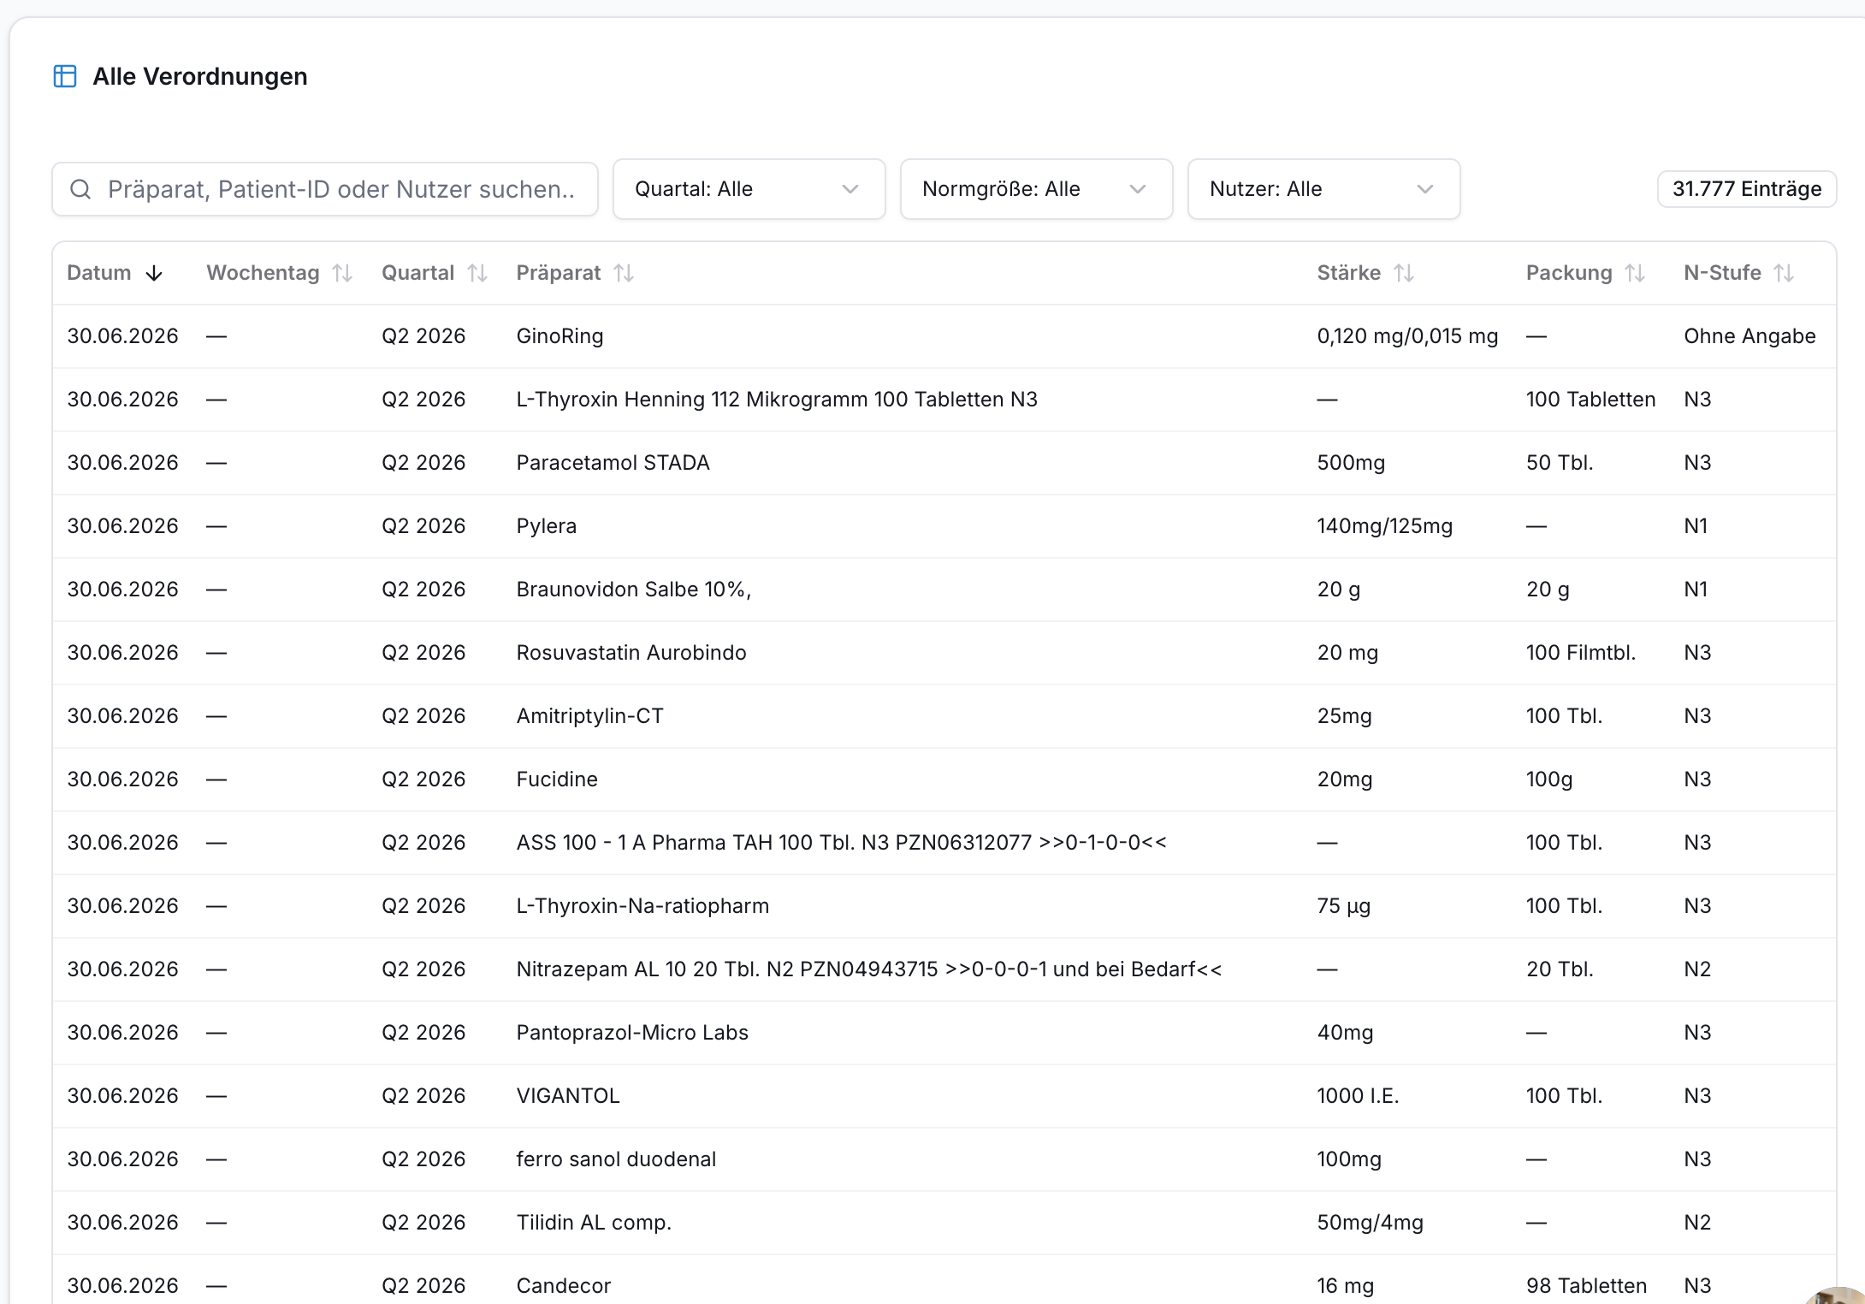Click the 100 Filmtbl. package cell
Screen dimensions: 1865x1304
1581,653
